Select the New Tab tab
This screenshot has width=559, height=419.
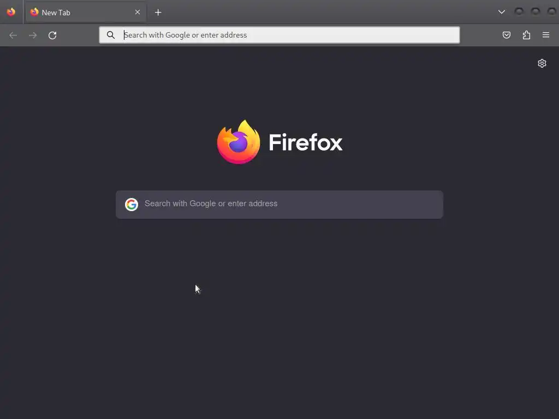pos(86,13)
